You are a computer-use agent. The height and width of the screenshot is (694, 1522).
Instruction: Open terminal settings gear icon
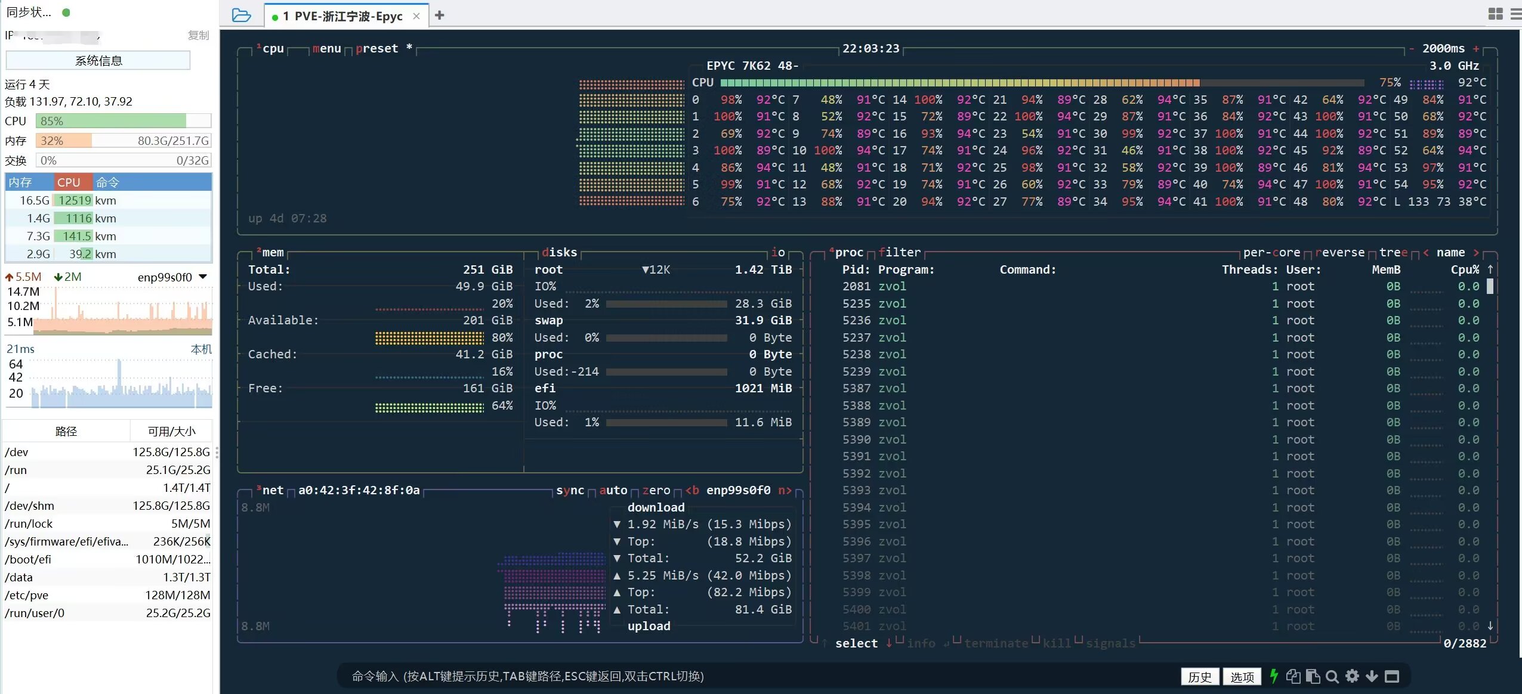pos(1352,676)
